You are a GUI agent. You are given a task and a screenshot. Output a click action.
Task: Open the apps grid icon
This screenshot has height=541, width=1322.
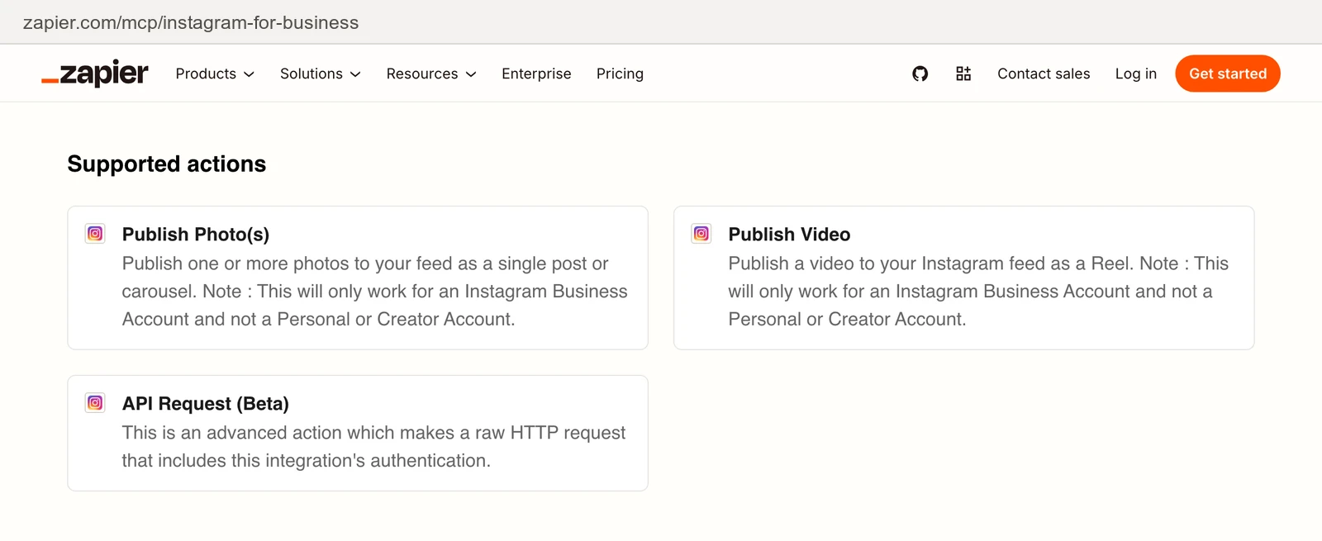pyautogui.click(x=963, y=74)
